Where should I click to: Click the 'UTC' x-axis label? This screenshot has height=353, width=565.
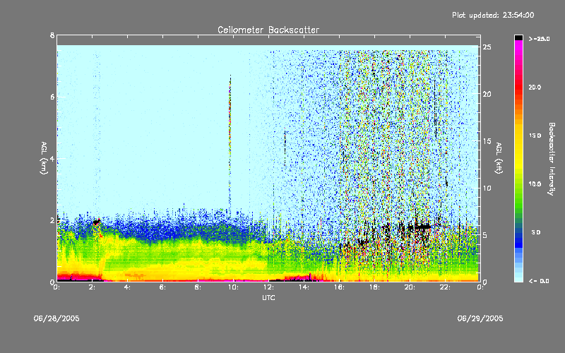point(268,297)
